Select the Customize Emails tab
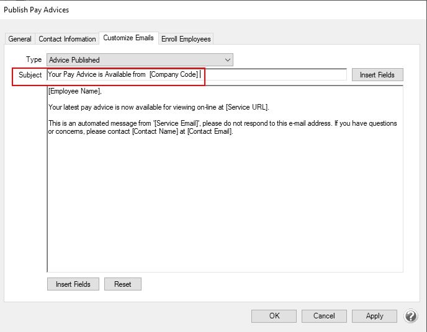 pyautogui.click(x=128, y=38)
